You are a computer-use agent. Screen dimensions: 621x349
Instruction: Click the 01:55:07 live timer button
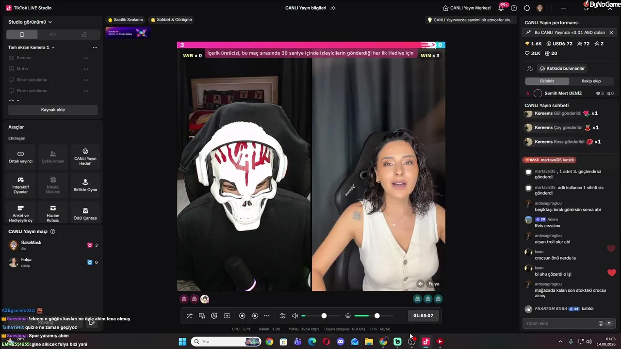(423, 316)
